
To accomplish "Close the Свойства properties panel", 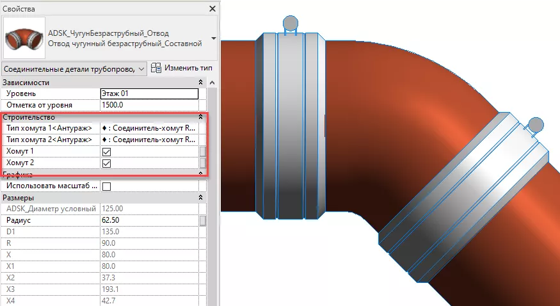I will coord(212,9).
